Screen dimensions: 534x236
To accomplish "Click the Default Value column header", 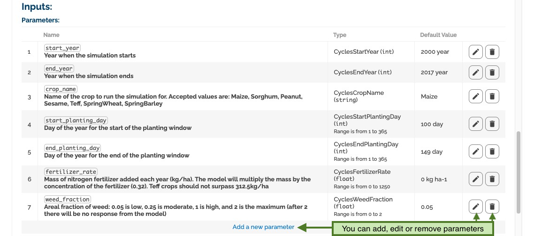I will click(x=438, y=35).
